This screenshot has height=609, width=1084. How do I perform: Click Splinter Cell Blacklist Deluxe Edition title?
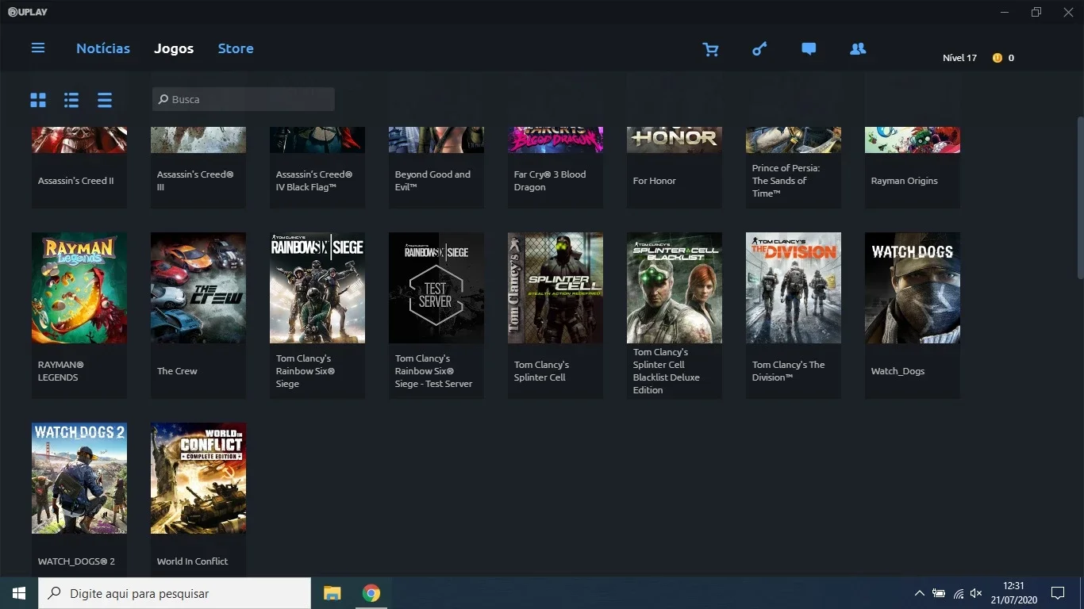[x=666, y=371]
